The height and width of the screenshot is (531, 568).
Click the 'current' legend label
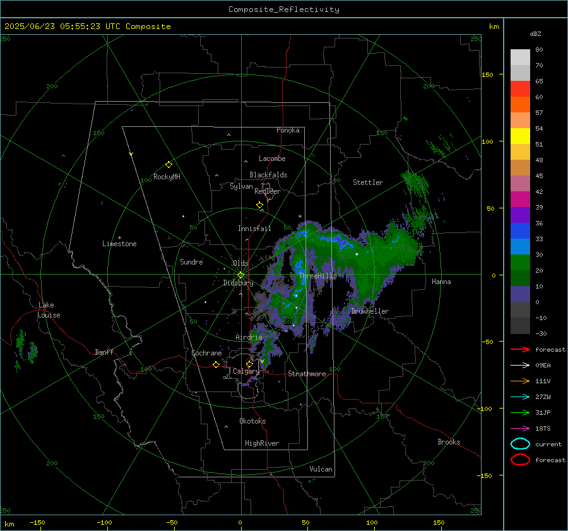(548, 444)
